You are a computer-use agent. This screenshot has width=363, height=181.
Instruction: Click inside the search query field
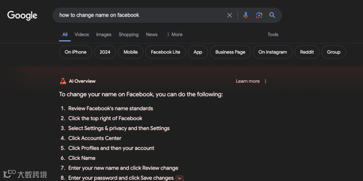point(141,15)
